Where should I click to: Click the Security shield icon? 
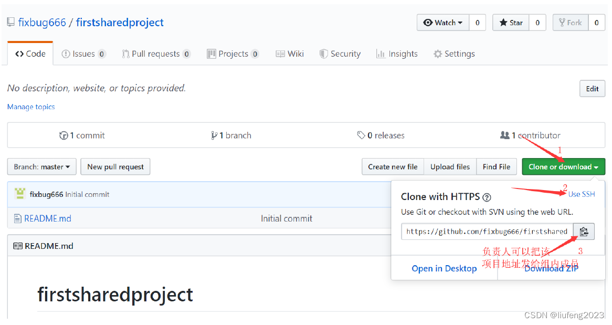[x=323, y=54]
